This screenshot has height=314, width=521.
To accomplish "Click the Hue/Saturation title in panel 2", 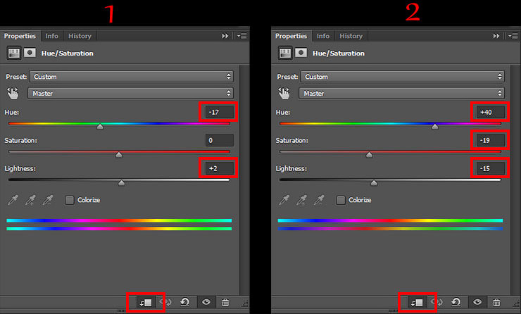I will pos(339,54).
